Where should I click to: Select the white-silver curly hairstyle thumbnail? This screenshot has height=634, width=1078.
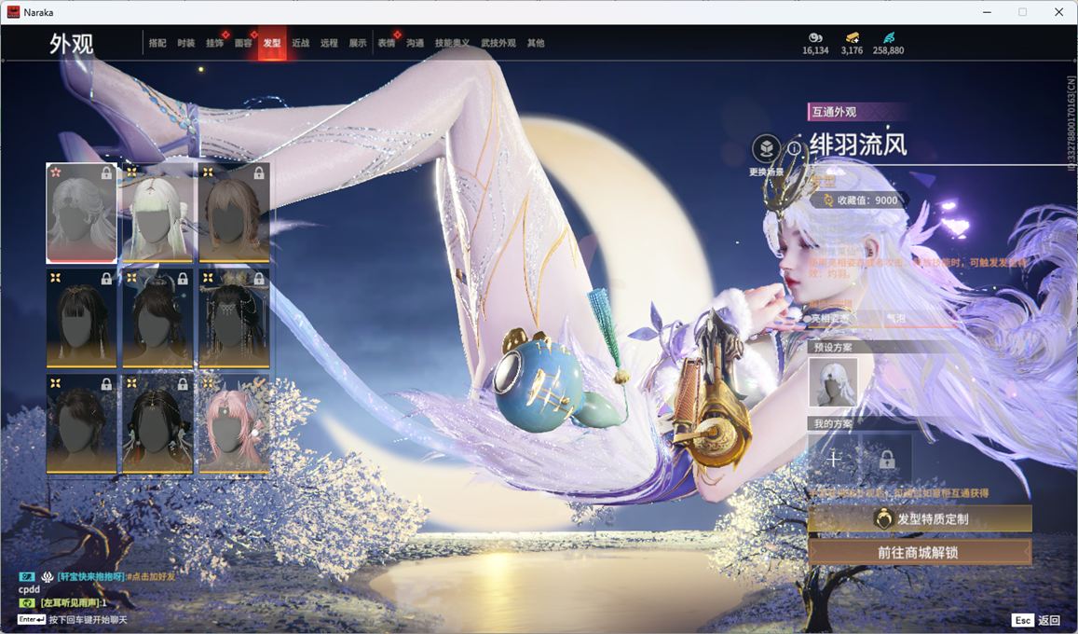click(81, 214)
